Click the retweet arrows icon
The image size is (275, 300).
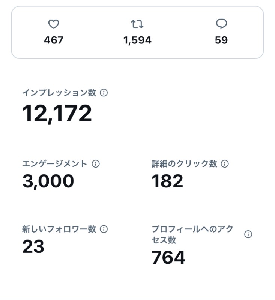pos(137,24)
